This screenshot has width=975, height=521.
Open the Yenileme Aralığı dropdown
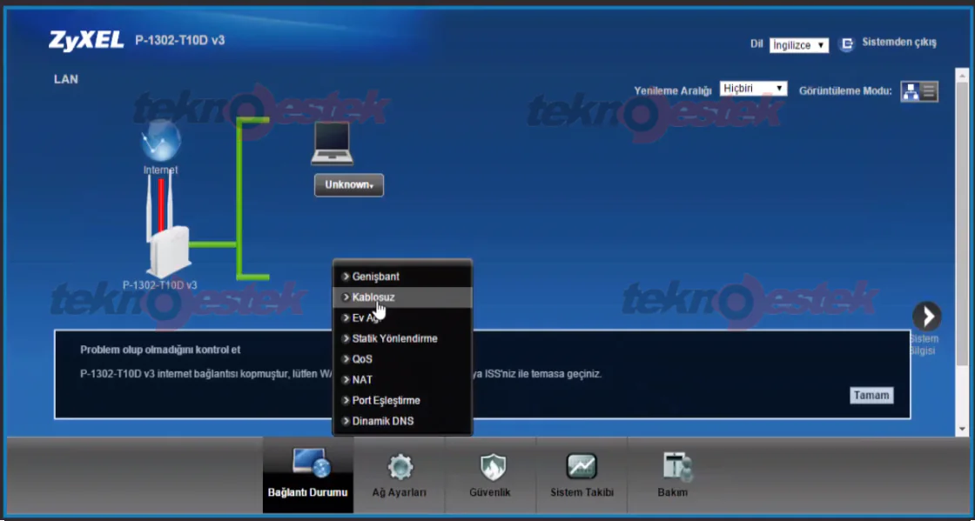(753, 87)
